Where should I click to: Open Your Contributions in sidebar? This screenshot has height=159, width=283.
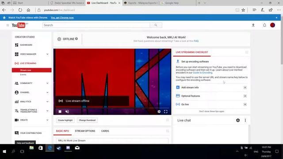(28, 133)
